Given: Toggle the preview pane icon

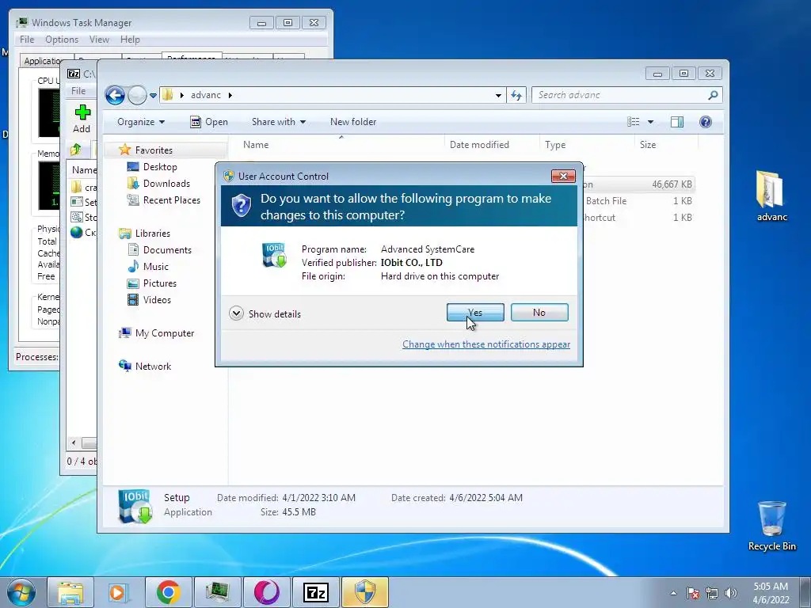Looking at the screenshot, I should click(x=676, y=122).
